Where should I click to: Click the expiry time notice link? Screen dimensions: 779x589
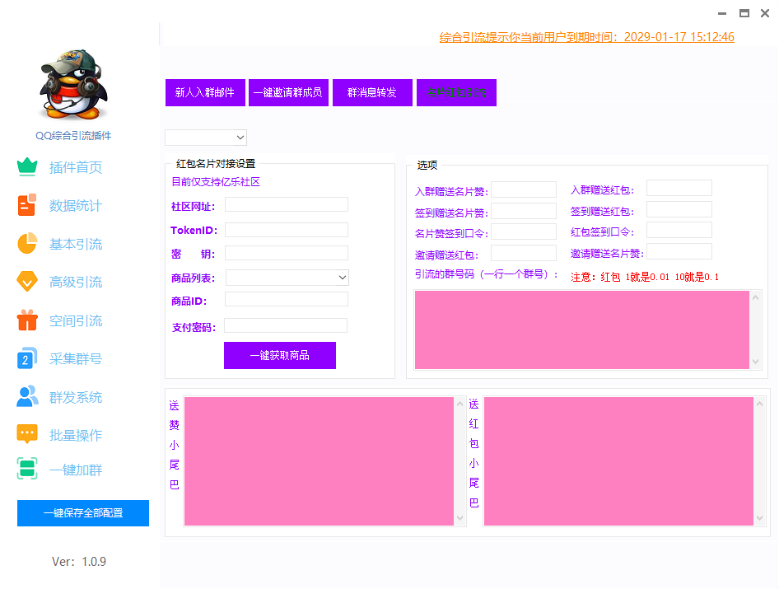(x=586, y=37)
